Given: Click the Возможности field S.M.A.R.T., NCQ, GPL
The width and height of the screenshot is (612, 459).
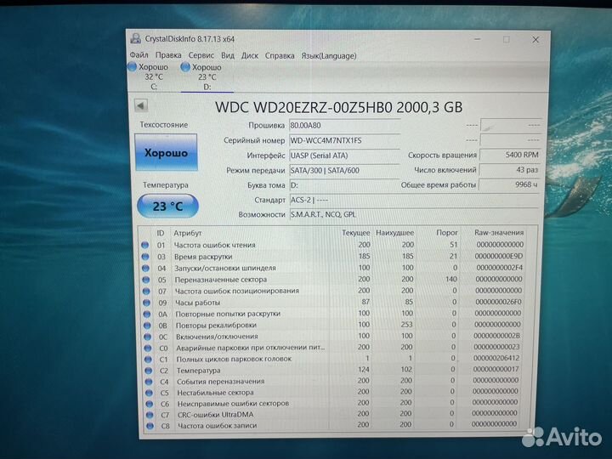Looking at the screenshot, I should tap(415, 215).
